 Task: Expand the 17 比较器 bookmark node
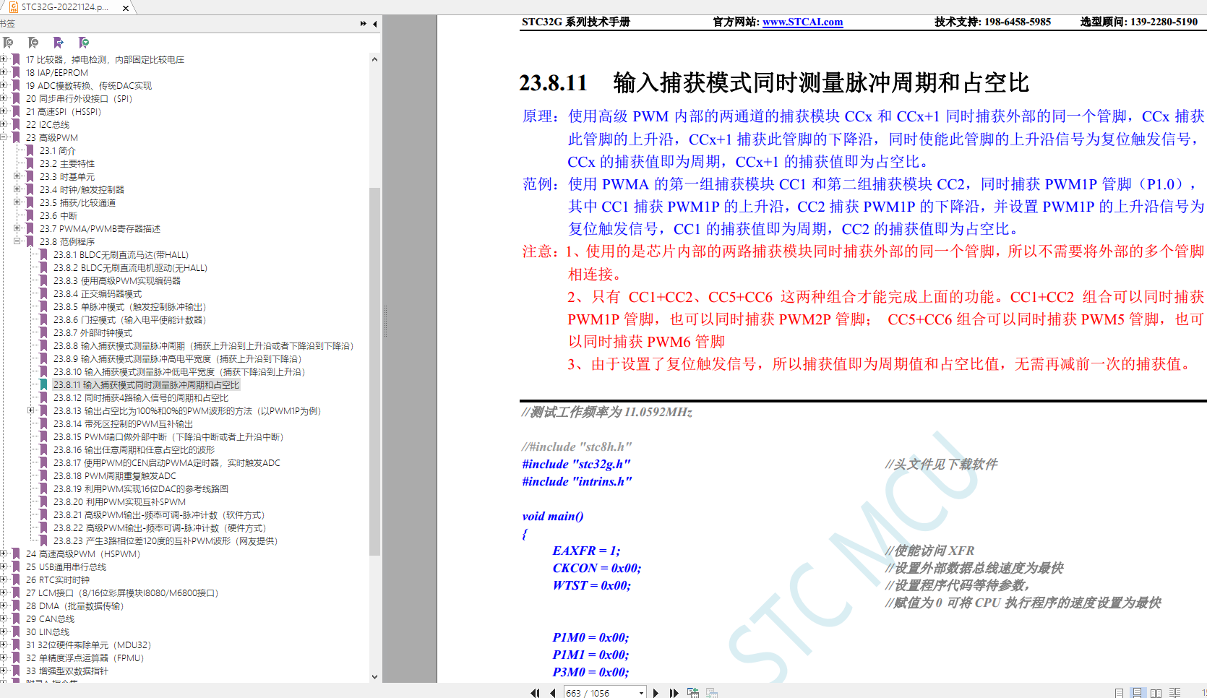pyautogui.click(x=4, y=59)
